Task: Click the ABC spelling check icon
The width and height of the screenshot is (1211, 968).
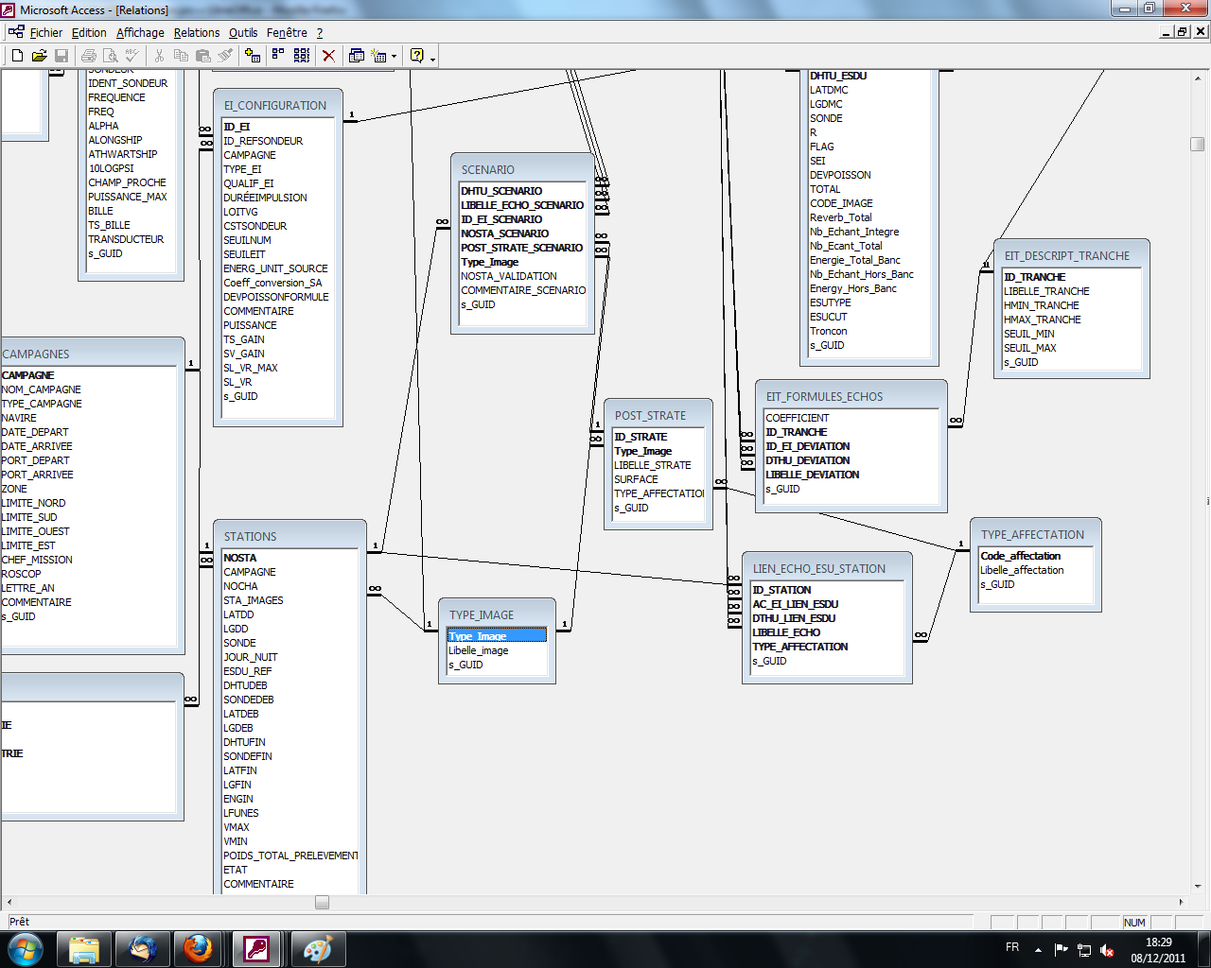Action: point(132,56)
